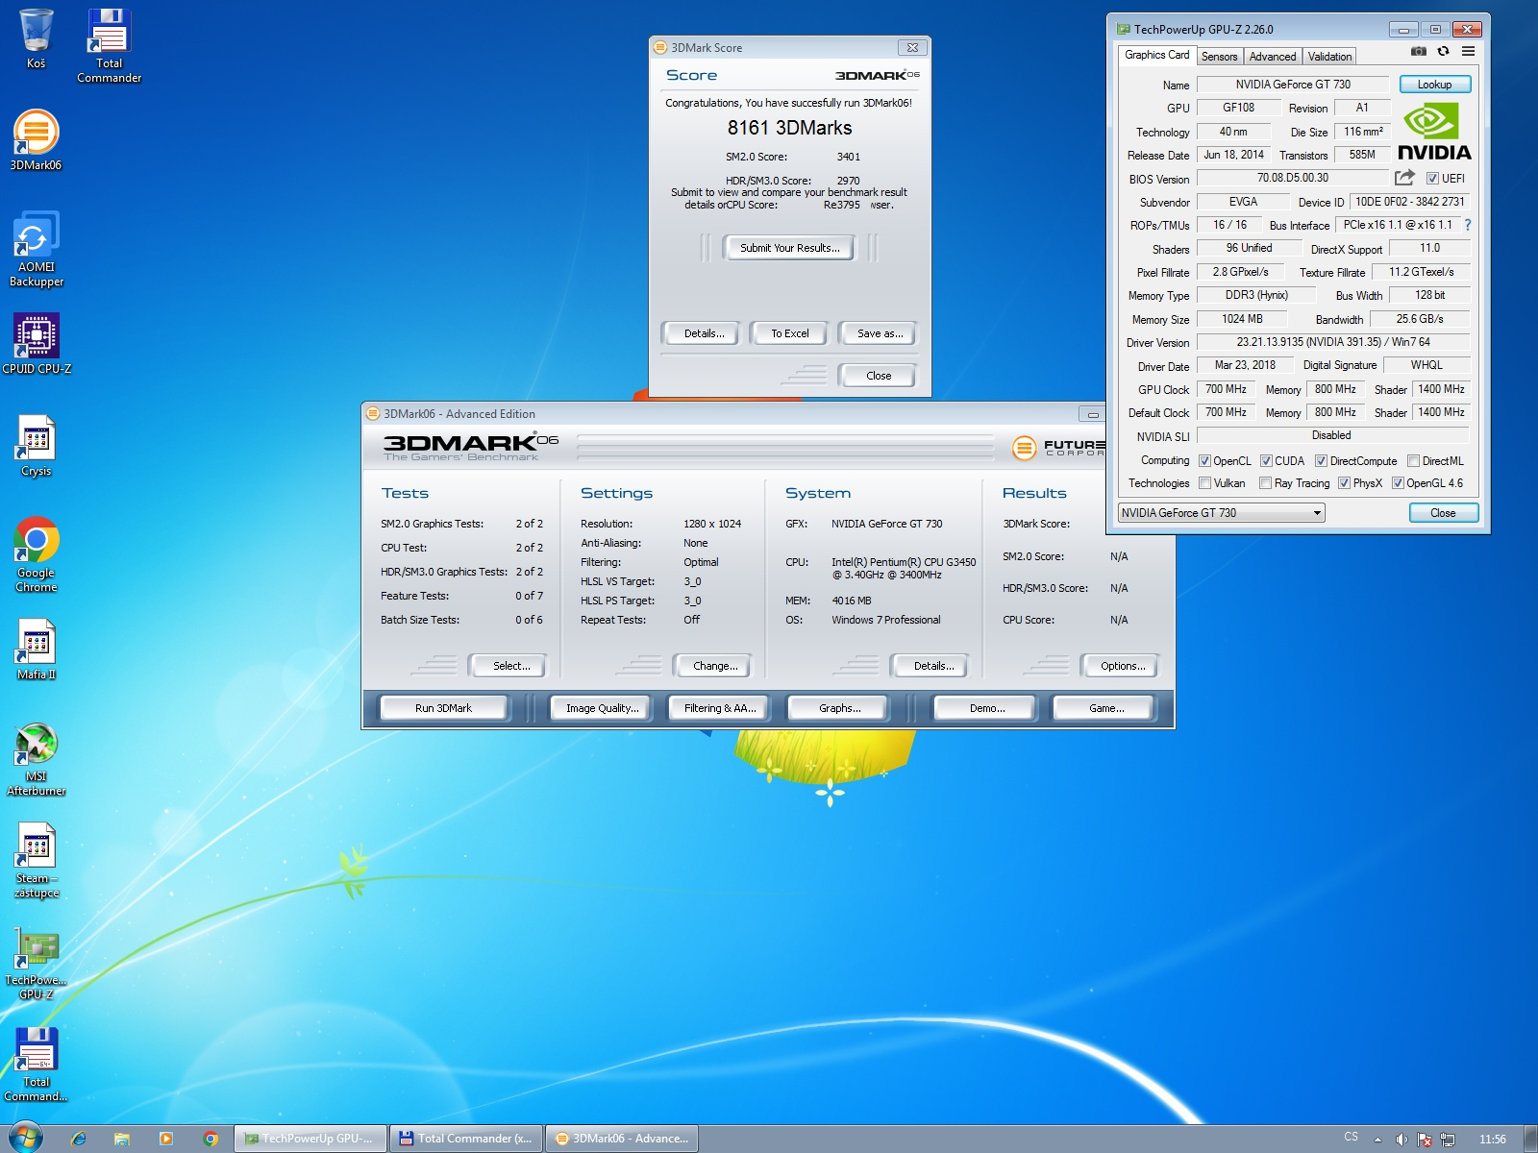Click the system clock in the taskbar

(1492, 1140)
